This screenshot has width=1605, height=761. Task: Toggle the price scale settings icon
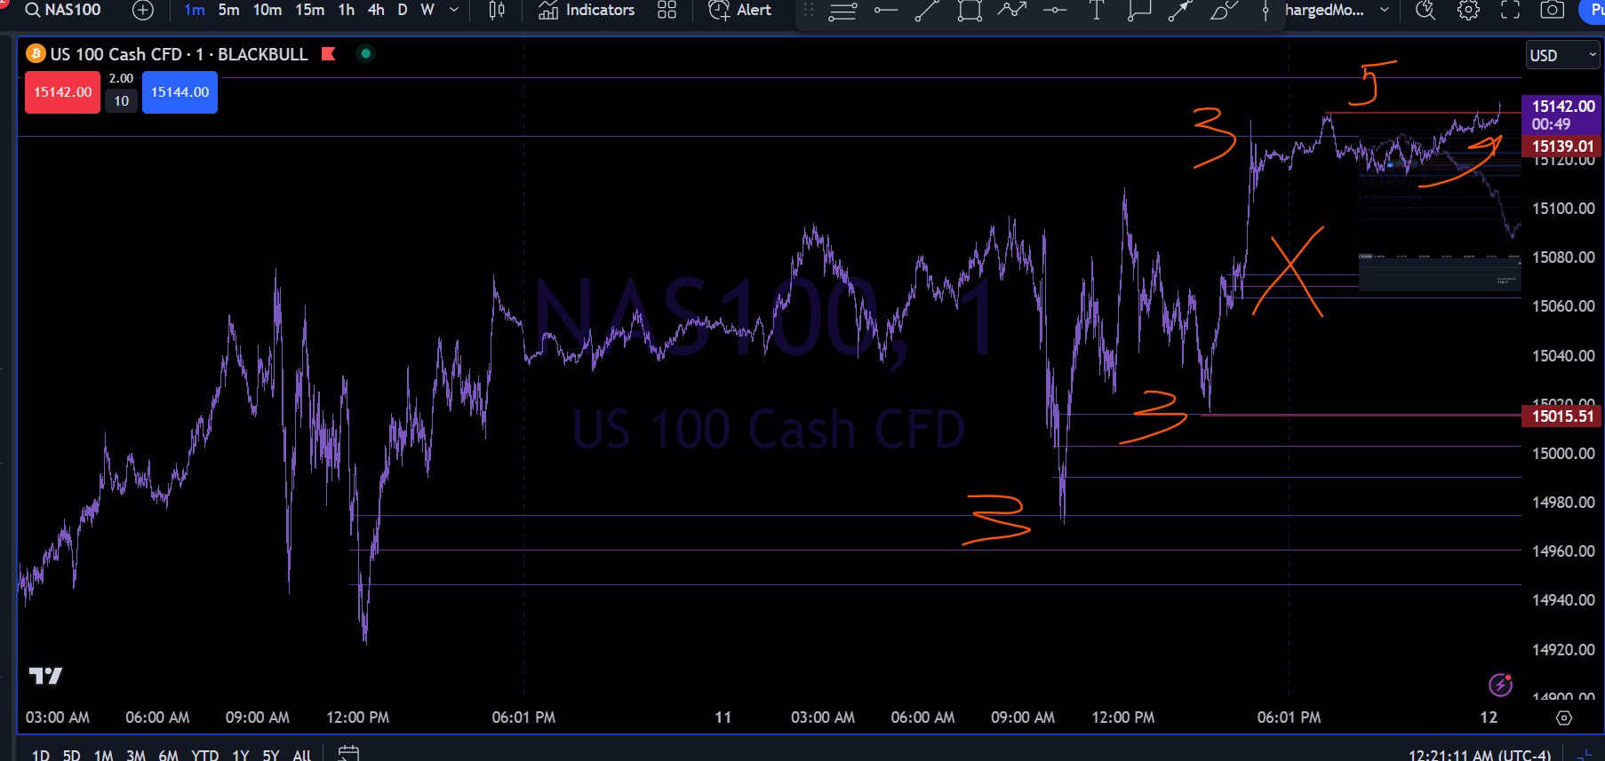coord(1564,717)
